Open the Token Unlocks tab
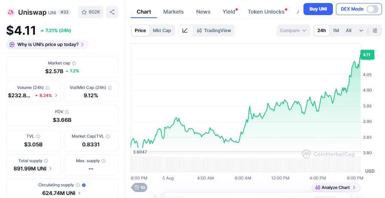 pos(266,12)
